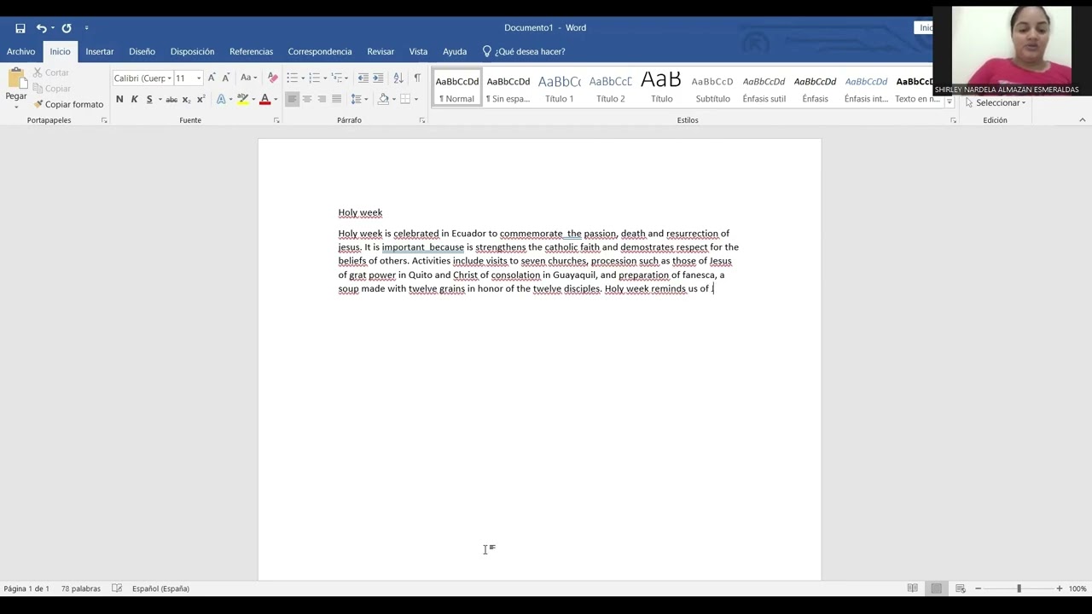Open the Aa change case dropdown
Screen dimensions: 1092x614
pos(248,78)
